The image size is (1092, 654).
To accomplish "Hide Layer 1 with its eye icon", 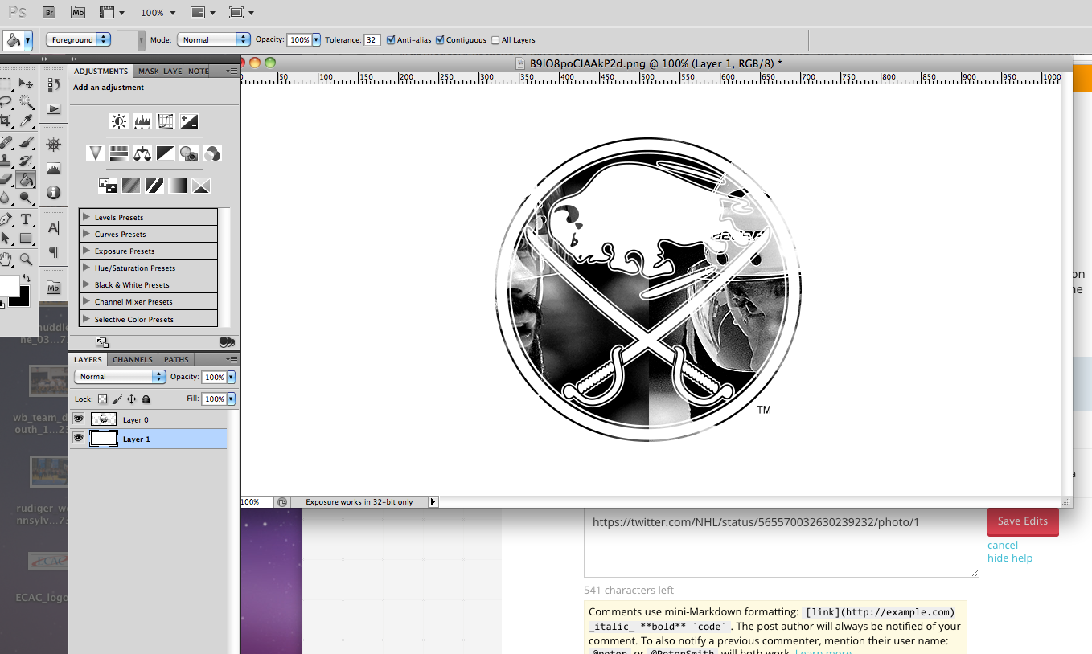I will tap(78, 438).
